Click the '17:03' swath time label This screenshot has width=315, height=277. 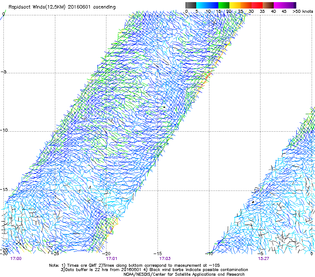[x=165, y=259]
